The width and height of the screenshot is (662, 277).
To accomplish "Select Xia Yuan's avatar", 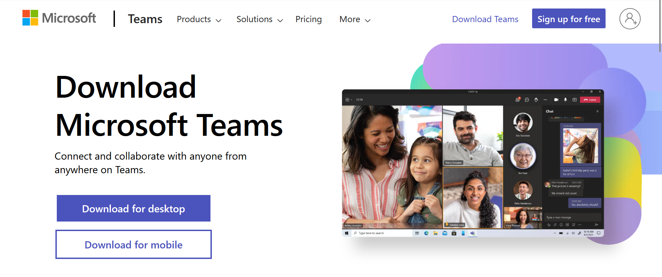I will [x=523, y=156].
